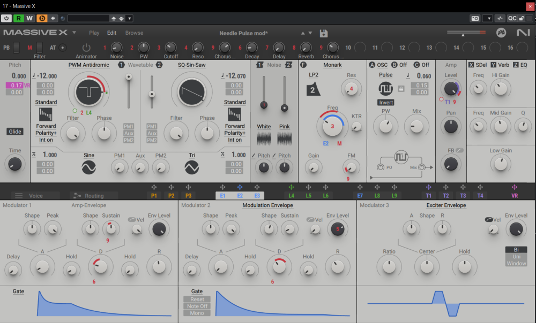Toggle oscillator 2 Int on setting
This screenshot has height=323, width=536.
[235, 140]
